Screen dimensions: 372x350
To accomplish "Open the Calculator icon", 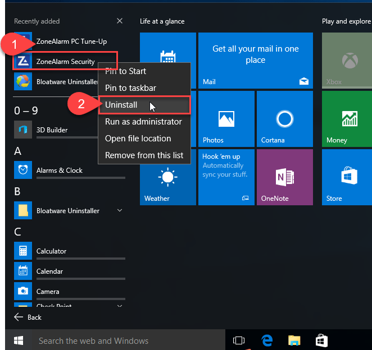I will [x=23, y=251].
